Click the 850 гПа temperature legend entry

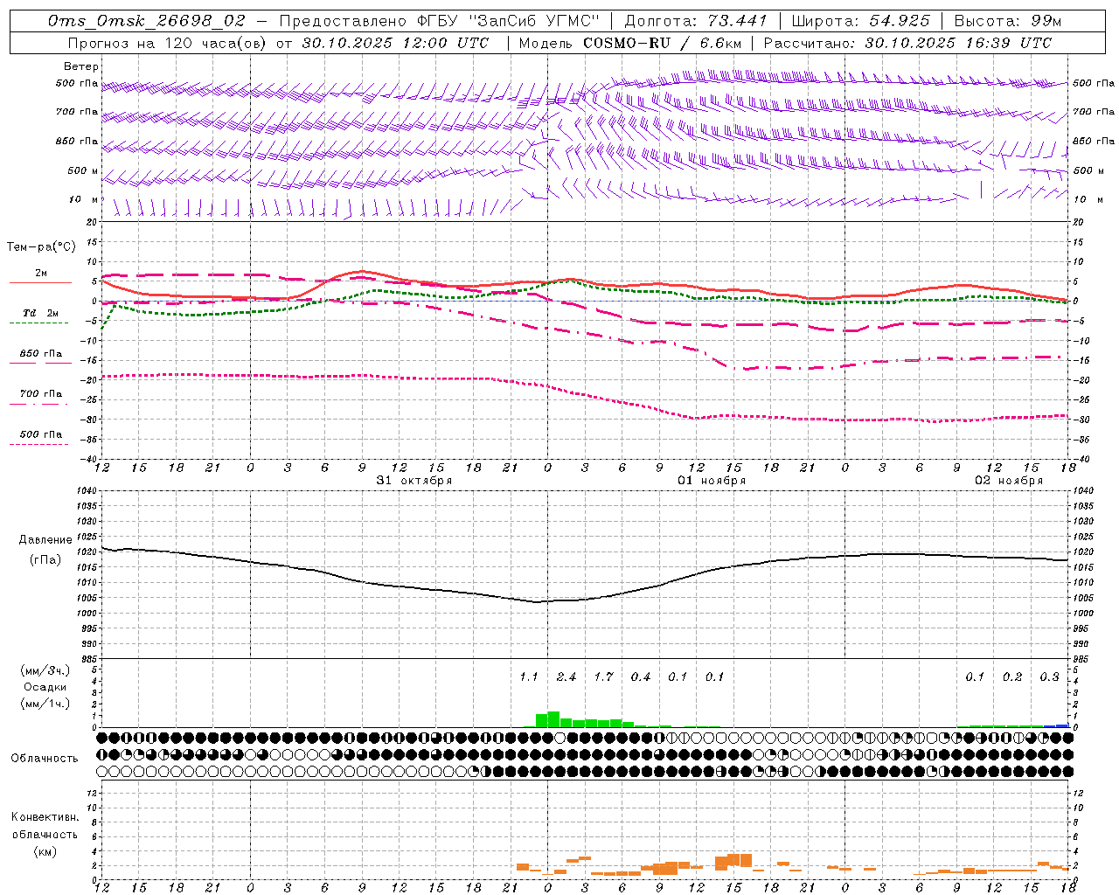pyautogui.click(x=41, y=354)
